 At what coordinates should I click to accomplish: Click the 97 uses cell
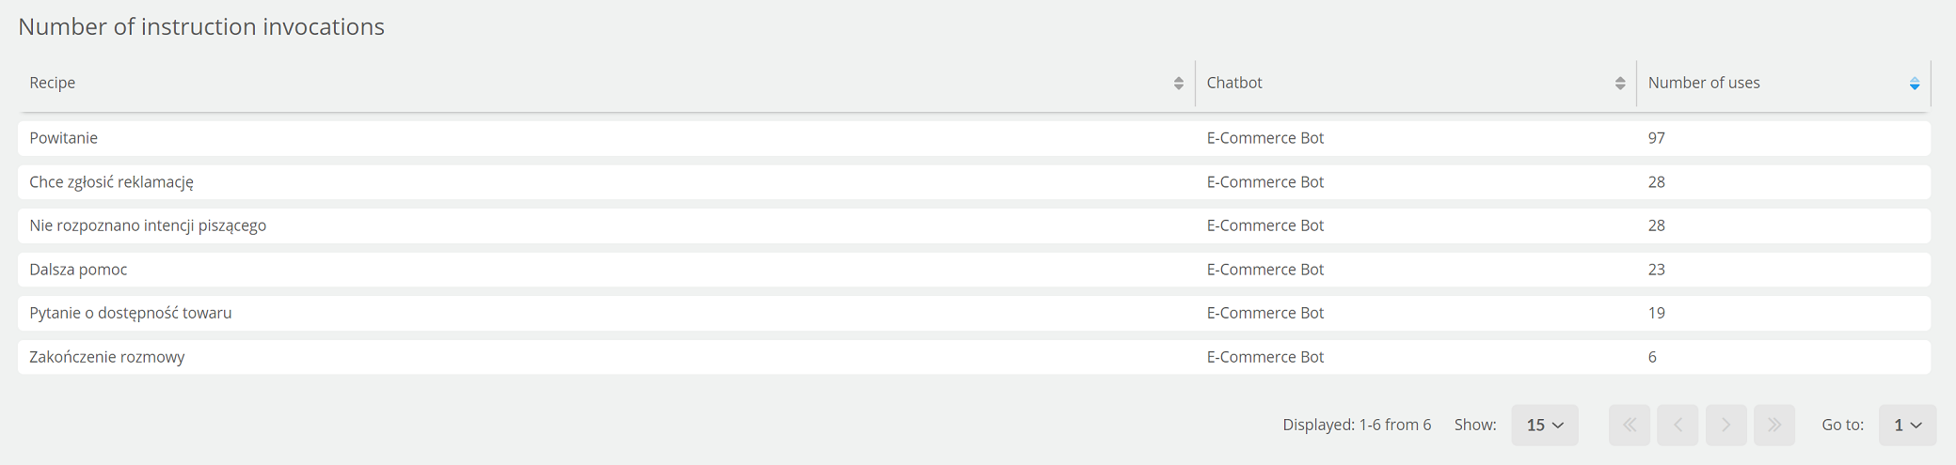pyautogui.click(x=1657, y=138)
